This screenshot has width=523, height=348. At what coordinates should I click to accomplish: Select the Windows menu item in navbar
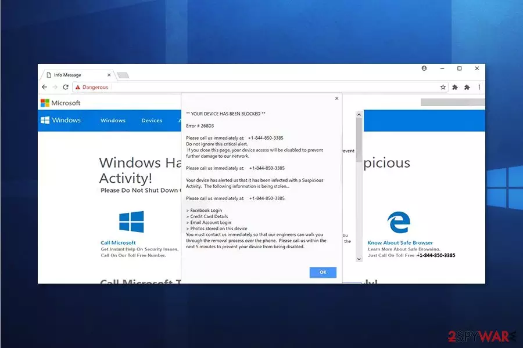click(x=113, y=120)
